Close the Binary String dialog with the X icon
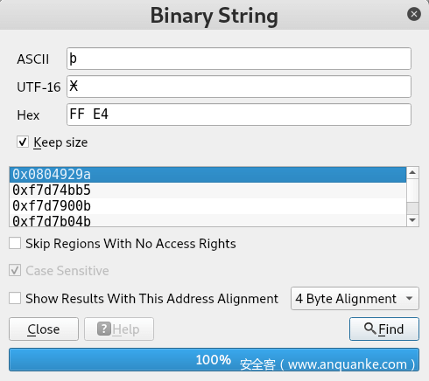 click(x=414, y=14)
